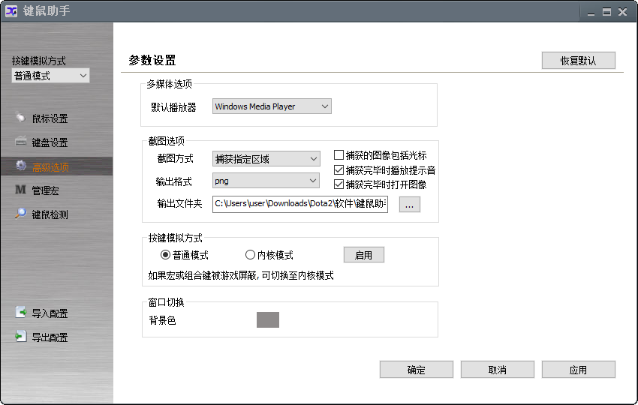Image resolution: width=638 pixels, height=405 pixels.
Task: Pick the gray 背景色 color swatch
Action: tap(268, 320)
